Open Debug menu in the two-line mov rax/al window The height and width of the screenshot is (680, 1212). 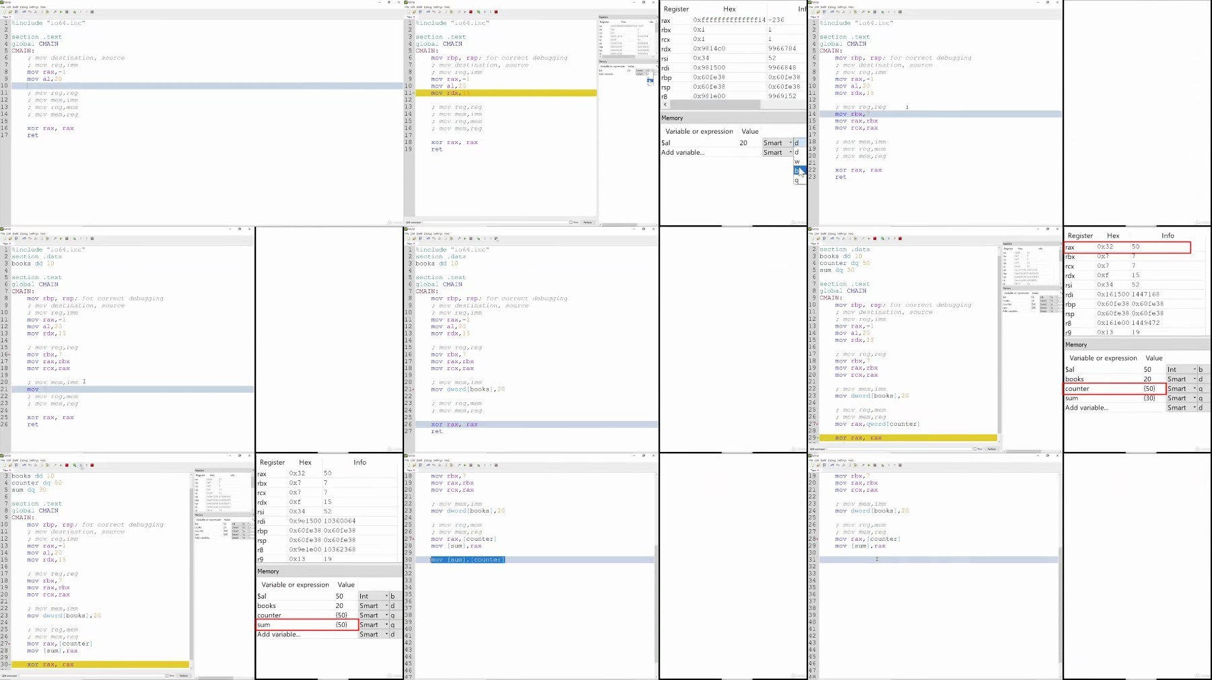tap(24, 7)
